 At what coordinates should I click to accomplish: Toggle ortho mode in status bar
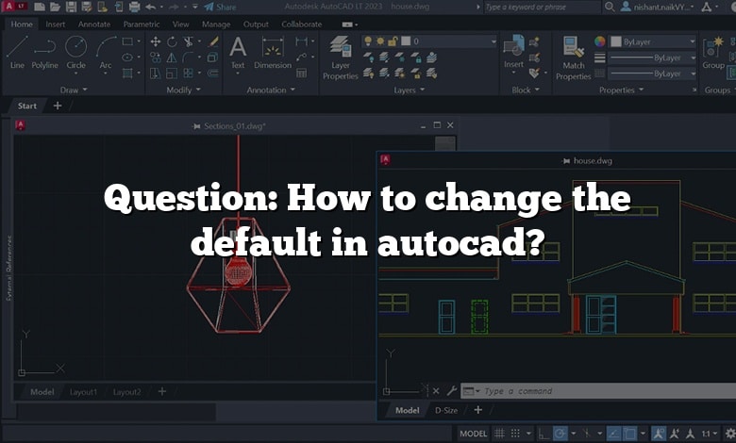[x=544, y=434]
